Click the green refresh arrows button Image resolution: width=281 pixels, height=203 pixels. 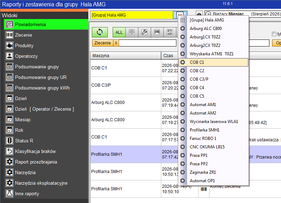pyautogui.click(x=100, y=32)
